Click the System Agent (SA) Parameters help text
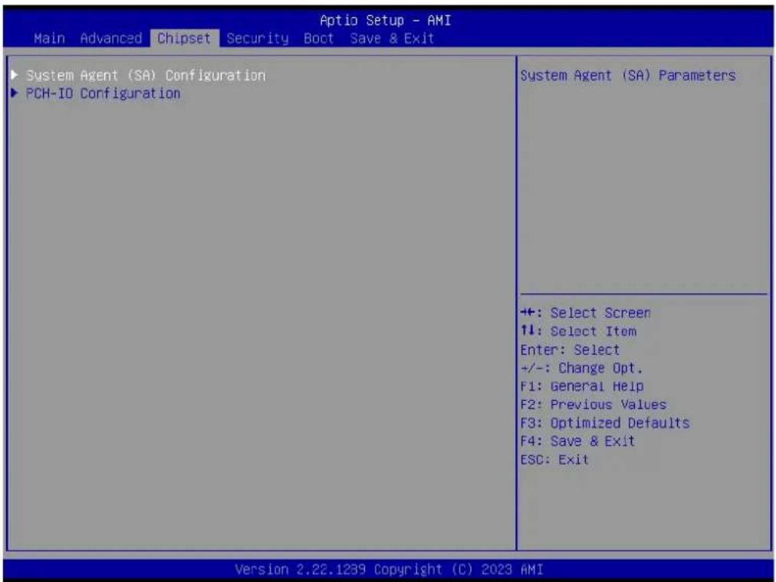Screen dimensions: 776x582 [x=627, y=76]
